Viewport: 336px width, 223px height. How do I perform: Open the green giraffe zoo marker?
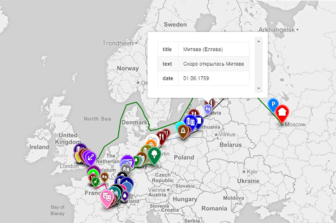click(96, 181)
